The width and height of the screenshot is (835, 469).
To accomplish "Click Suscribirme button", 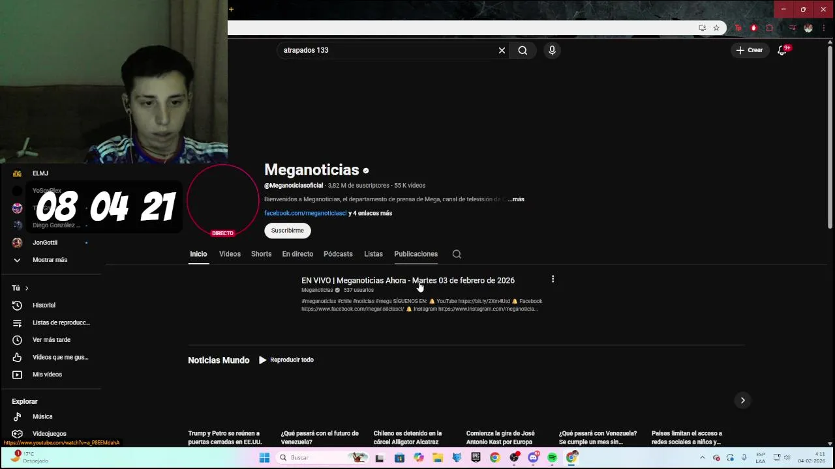I will pyautogui.click(x=288, y=231).
